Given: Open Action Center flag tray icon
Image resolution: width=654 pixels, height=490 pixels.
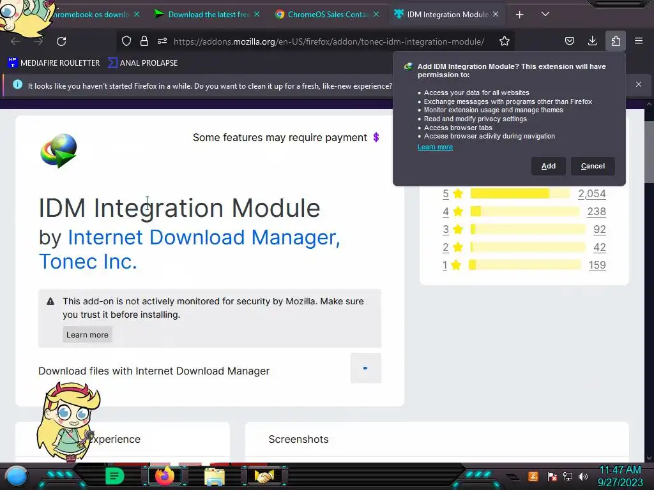Looking at the screenshot, I should pyautogui.click(x=552, y=476).
